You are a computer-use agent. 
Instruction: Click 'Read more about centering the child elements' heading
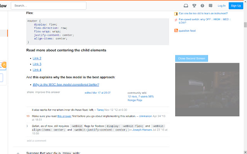coord(66,50)
